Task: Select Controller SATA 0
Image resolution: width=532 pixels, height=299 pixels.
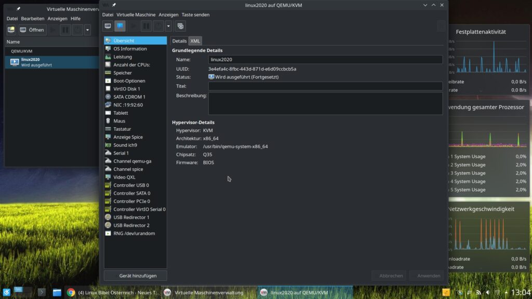Action: [x=136, y=193]
